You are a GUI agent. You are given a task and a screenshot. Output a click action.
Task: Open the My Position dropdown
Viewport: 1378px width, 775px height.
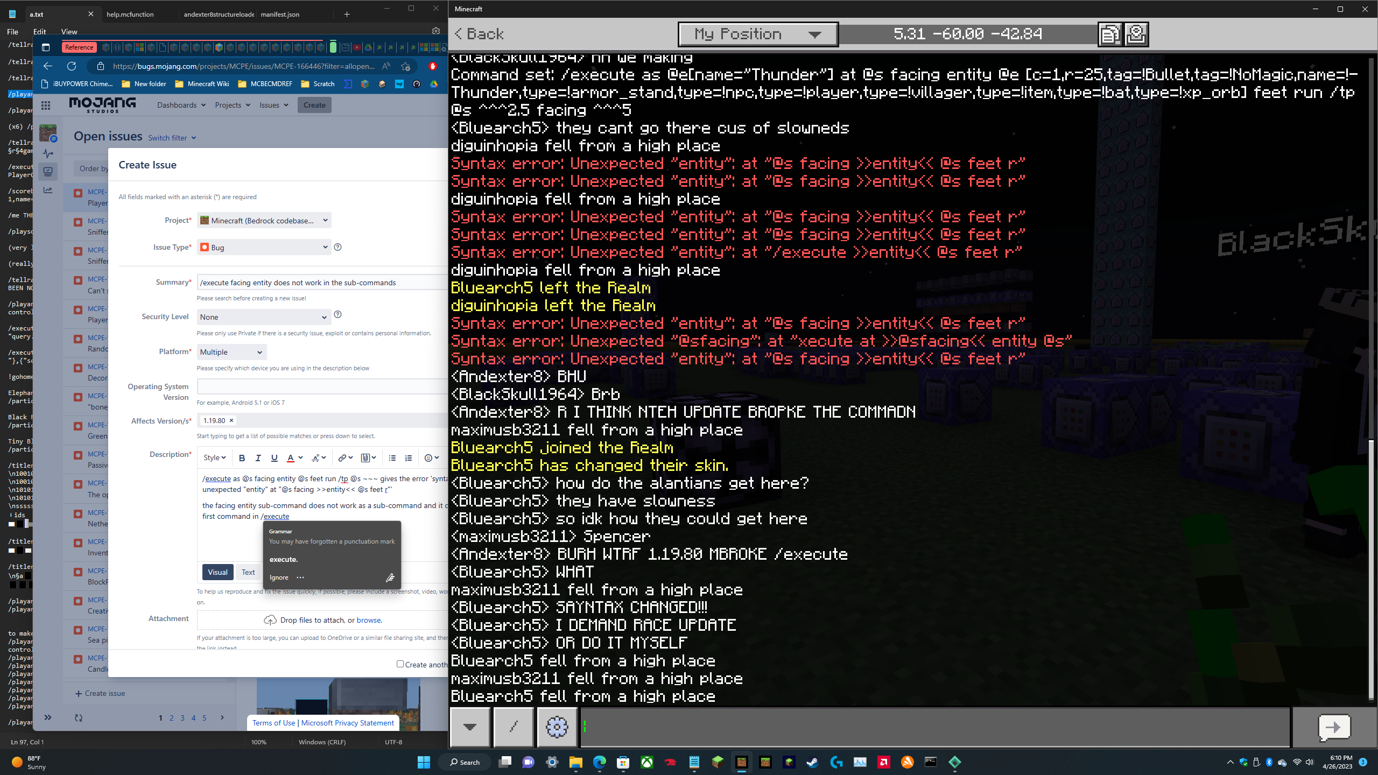pyautogui.click(x=758, y=34)
